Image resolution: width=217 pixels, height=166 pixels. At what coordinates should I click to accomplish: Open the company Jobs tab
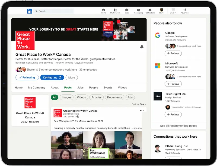pos(80,88)
